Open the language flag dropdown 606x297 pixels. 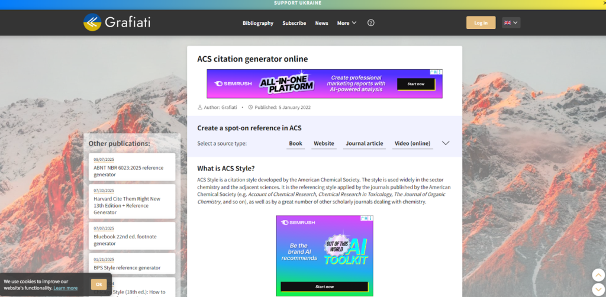pyautogui.click(x=511, y=22)
